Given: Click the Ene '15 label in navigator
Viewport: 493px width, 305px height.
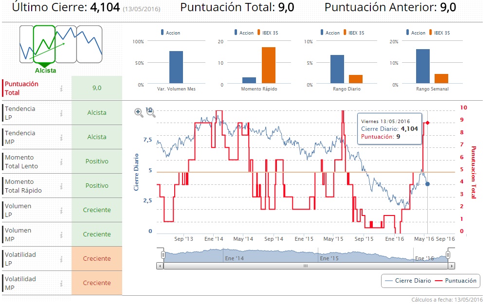Looking at the screenshot, I should (329, 258).
